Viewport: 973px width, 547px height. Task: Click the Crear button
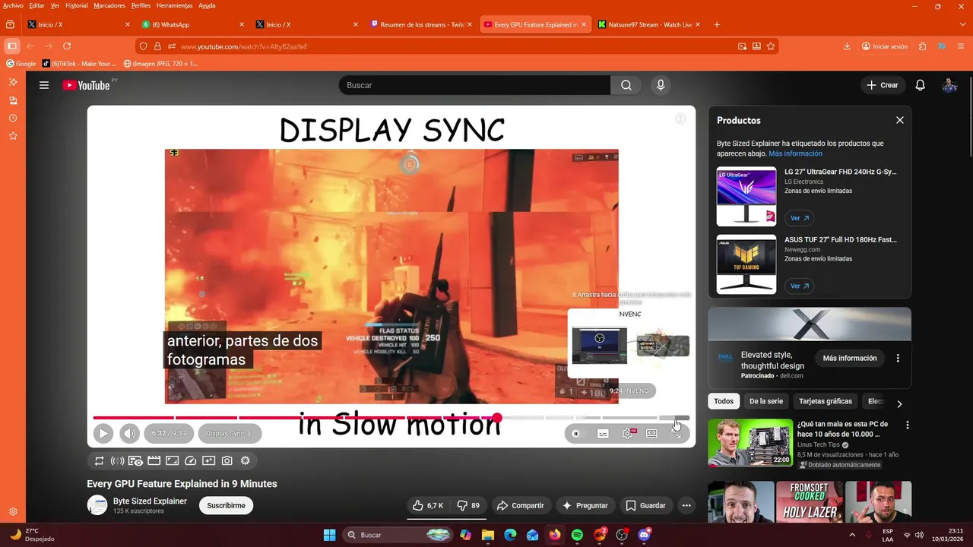[883, 85]
